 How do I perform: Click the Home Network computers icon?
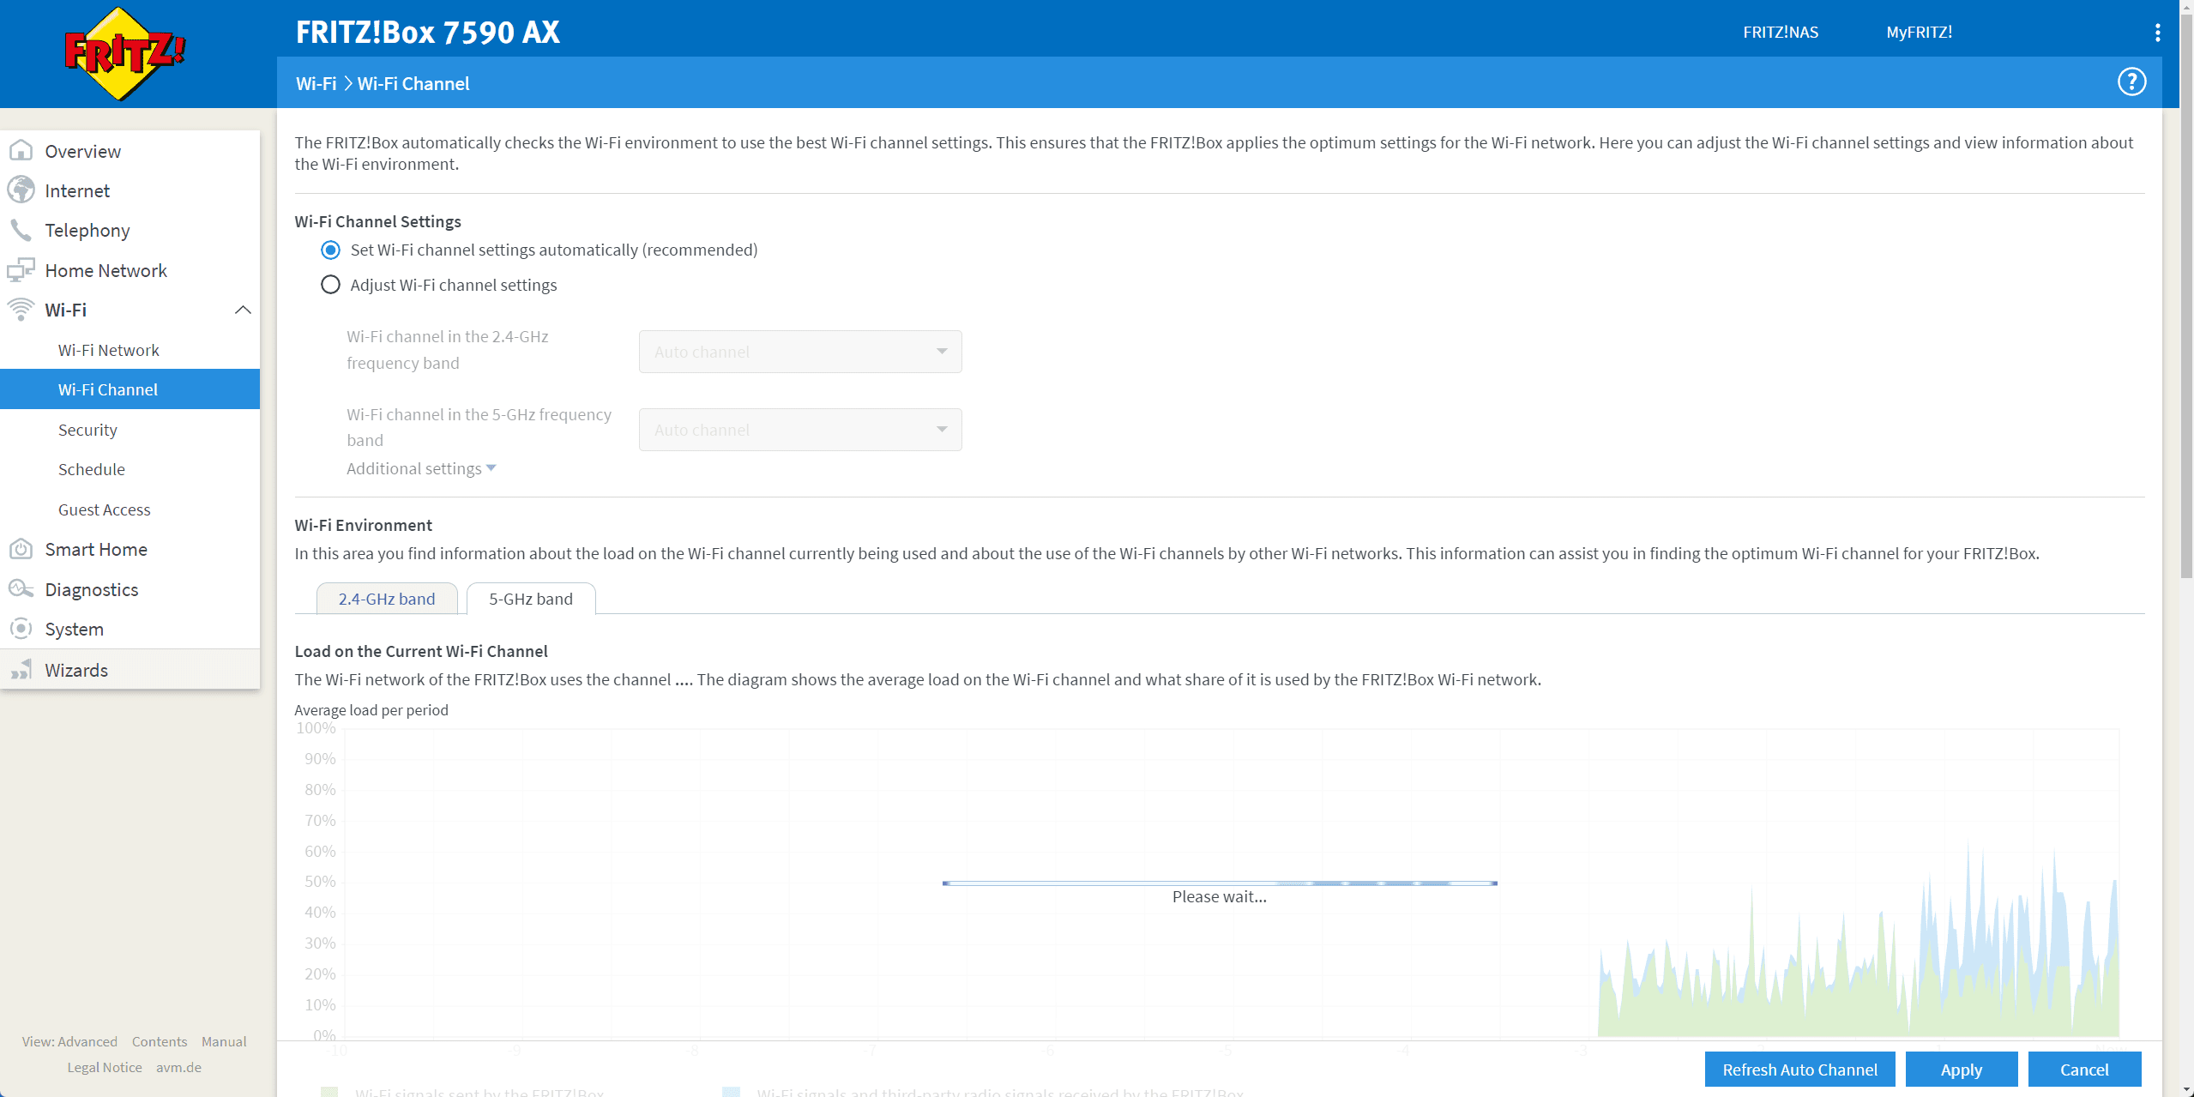point(21,270)
